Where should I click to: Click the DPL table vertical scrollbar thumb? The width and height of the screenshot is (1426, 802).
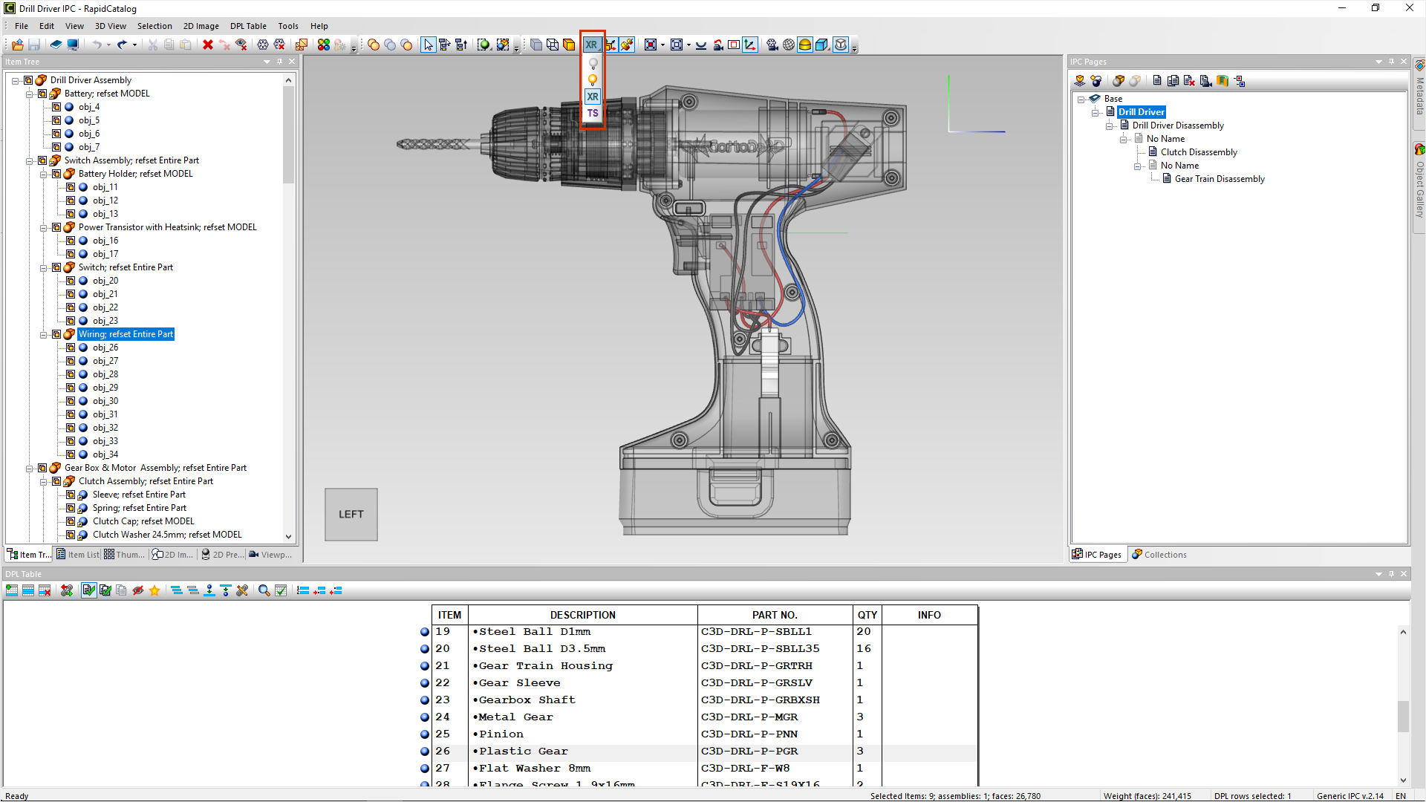[1402, 717]
